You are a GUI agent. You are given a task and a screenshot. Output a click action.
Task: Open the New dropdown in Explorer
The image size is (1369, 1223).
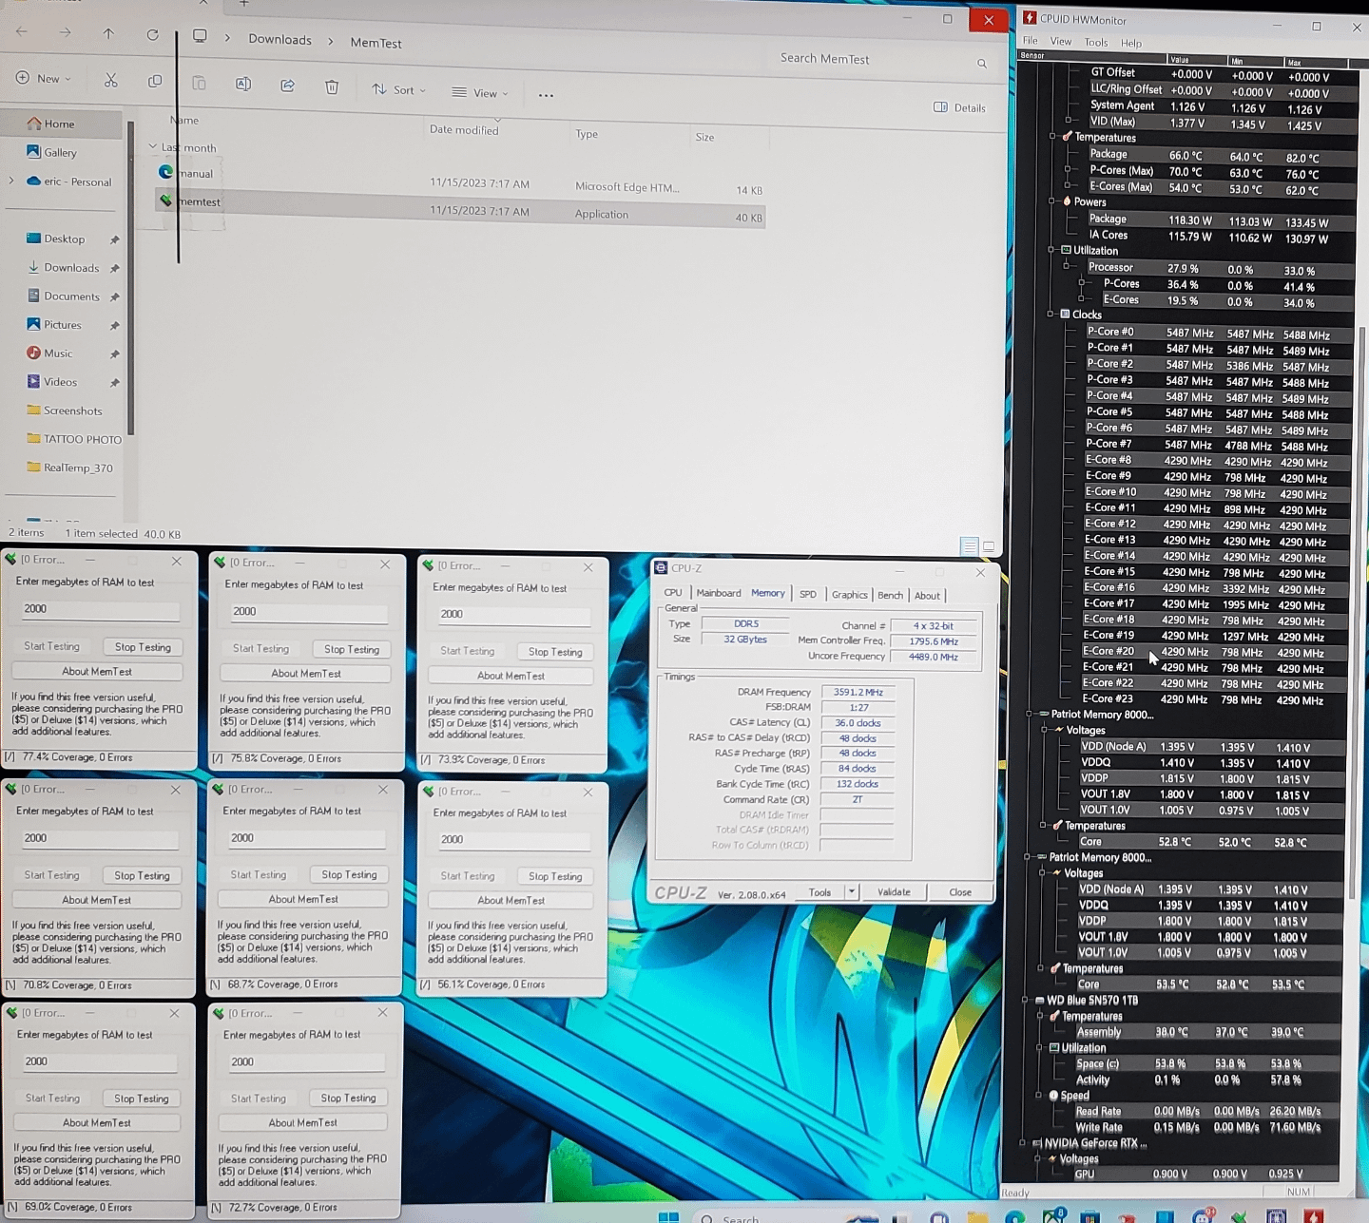pos(44,78)
